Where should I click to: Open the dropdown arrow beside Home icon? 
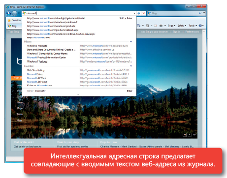[x=143, y=26]
